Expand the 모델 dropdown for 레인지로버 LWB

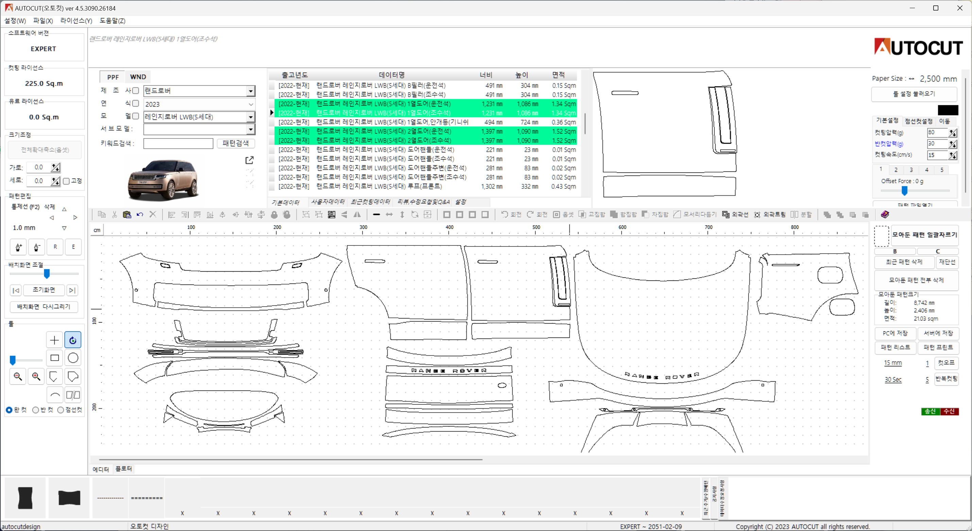(x=251, y=116)
